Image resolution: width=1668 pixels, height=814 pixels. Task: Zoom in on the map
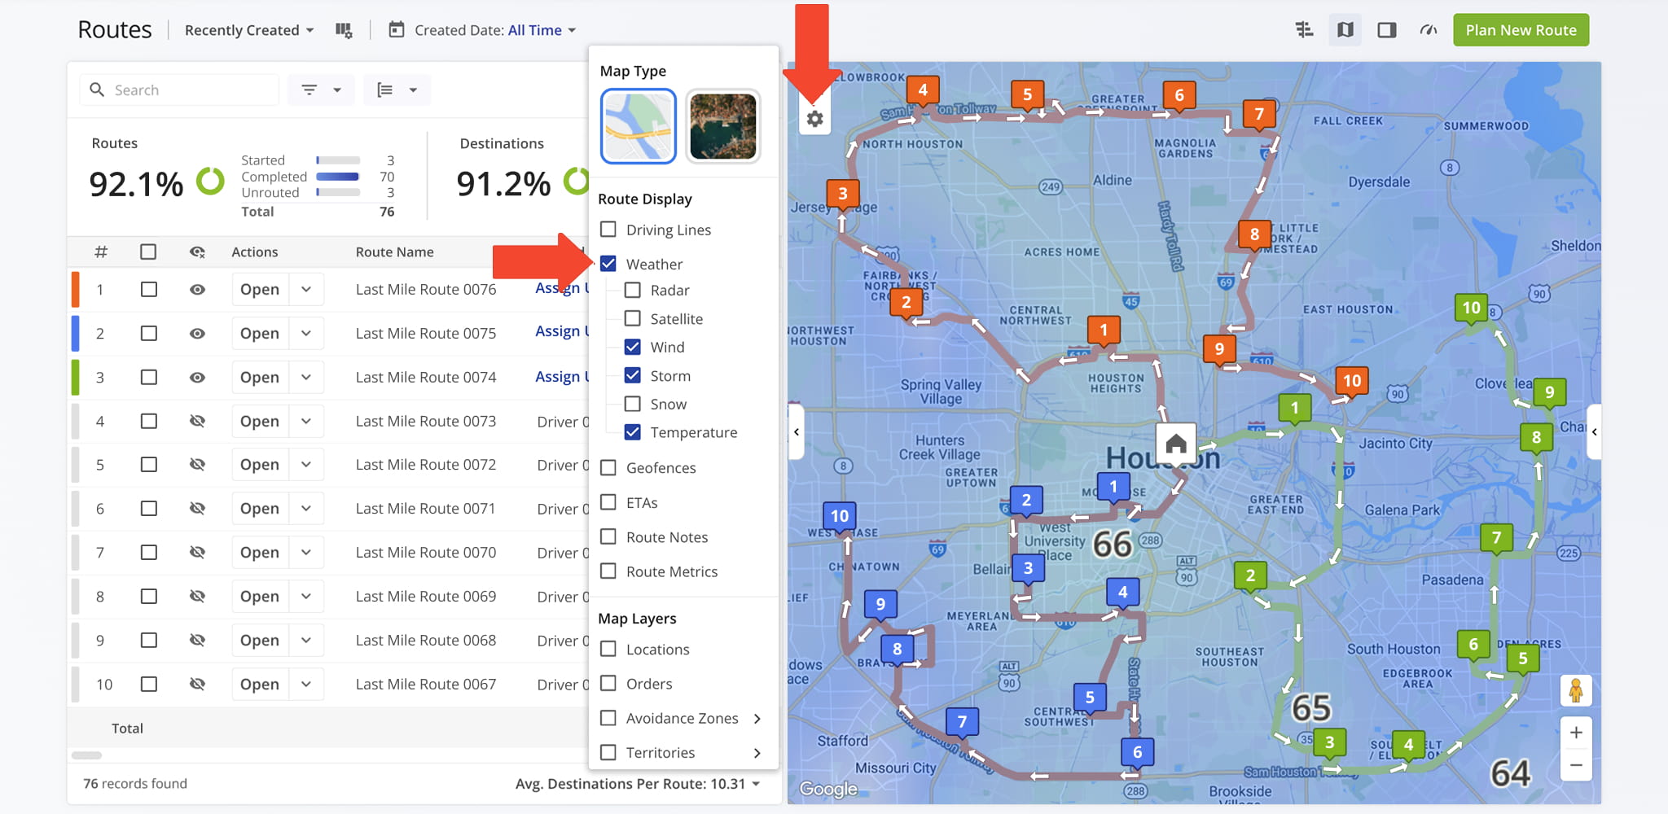point(1576,733)
